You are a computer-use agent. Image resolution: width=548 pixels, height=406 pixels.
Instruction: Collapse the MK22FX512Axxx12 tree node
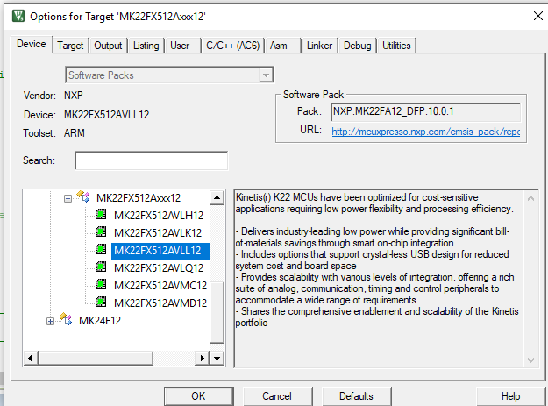tap(68, 198)
